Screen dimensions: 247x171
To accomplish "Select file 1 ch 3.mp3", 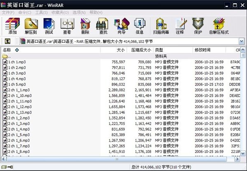I will [17, 73].
